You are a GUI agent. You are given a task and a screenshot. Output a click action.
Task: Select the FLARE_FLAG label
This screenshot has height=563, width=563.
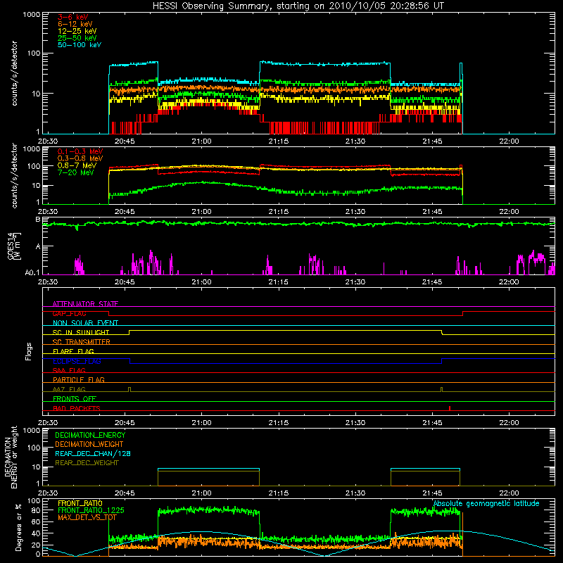coord(73,351)
